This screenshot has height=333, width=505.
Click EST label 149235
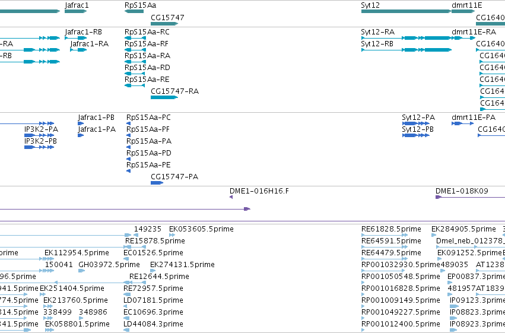(148, 229)
